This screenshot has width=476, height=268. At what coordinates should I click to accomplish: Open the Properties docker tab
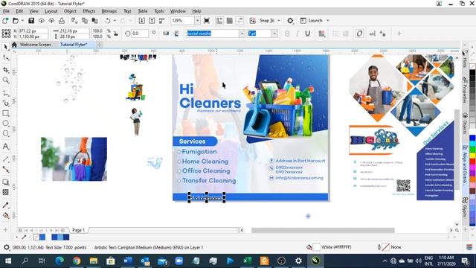pos(465,90)
